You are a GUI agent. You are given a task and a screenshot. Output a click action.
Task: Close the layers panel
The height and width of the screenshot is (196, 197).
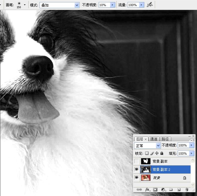(x=193, y=136)
